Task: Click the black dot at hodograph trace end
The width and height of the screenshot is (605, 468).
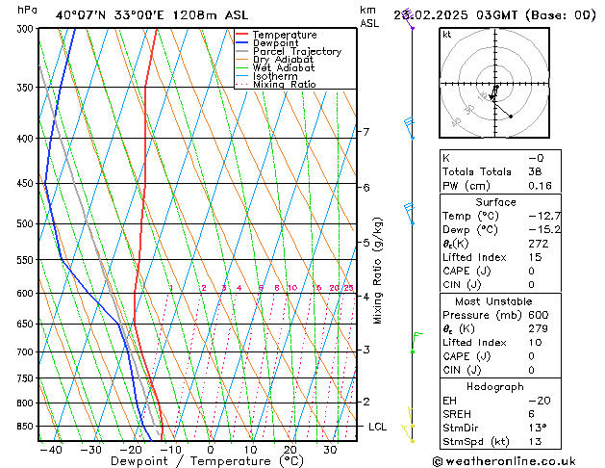Action: (x=511, y=117)
